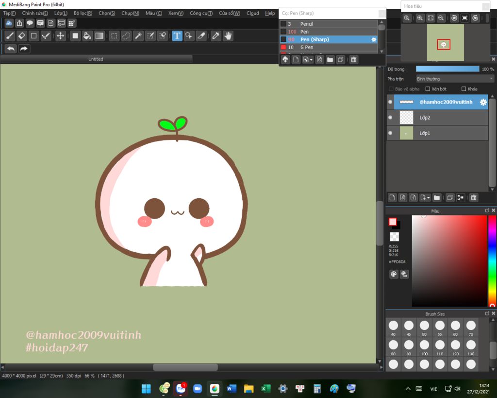Select the G Pen brush
Screen dimensions: 497x398
pyautogui.click(x=329, y=47)
